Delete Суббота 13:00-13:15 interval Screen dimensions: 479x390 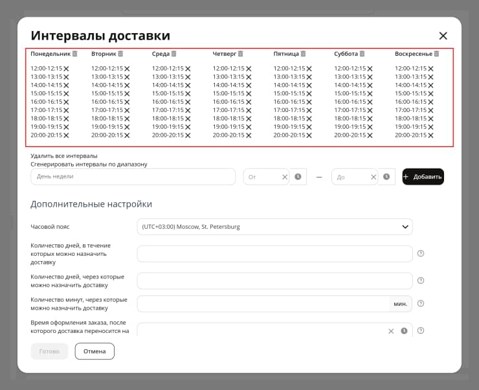(x=370, y=77)
